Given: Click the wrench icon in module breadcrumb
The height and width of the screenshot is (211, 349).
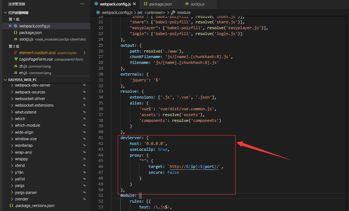Looking at the screenshot, I should coord(173,12).
